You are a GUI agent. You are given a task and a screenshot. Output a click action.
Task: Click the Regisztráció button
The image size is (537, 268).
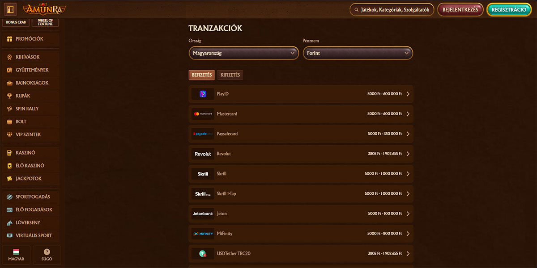tap(508, 9)
